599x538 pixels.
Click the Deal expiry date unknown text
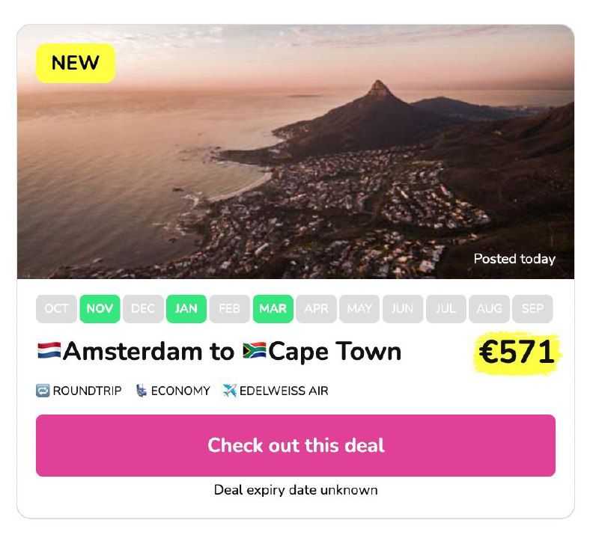pyautogui.click(x=296, y=490)
